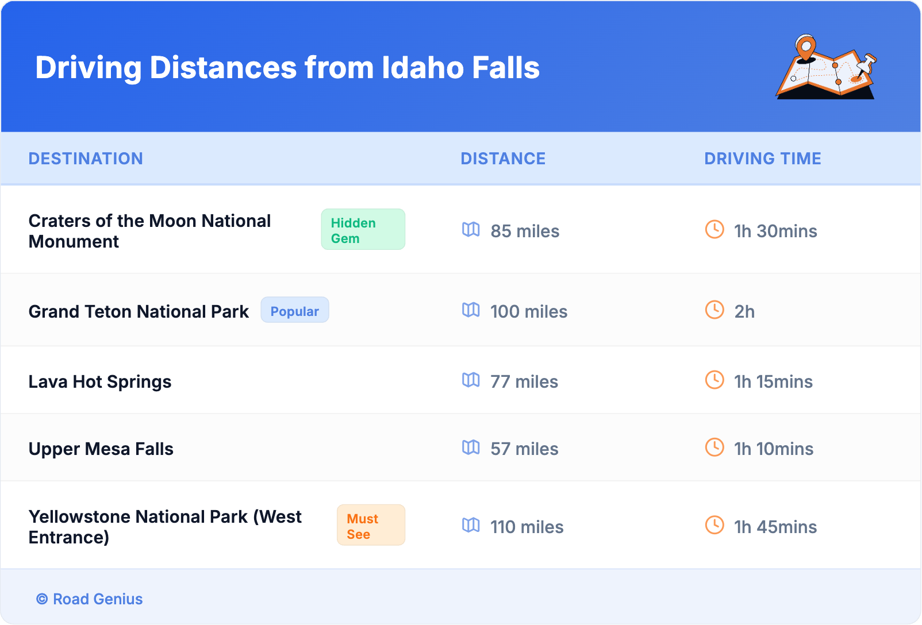The height and width of the screenshot is (625, 922).
Task: Click the map icon beside 57 miles
Action: tap(471, 447)
